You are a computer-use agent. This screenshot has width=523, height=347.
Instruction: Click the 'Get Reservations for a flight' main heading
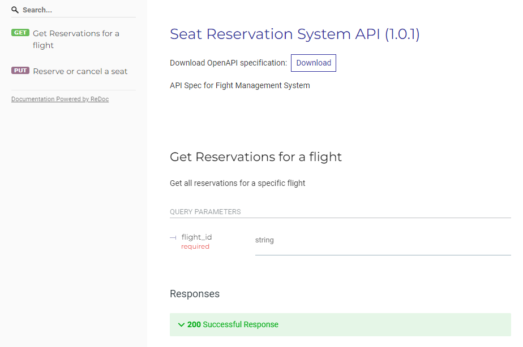click(x=256, y=157)
